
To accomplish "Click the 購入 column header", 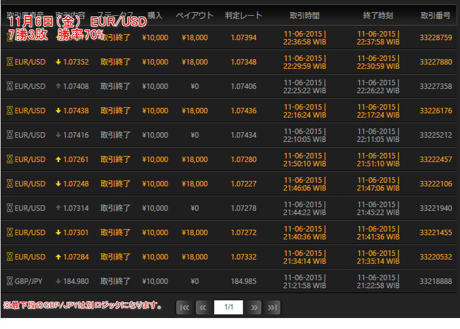I will point(155,15).
